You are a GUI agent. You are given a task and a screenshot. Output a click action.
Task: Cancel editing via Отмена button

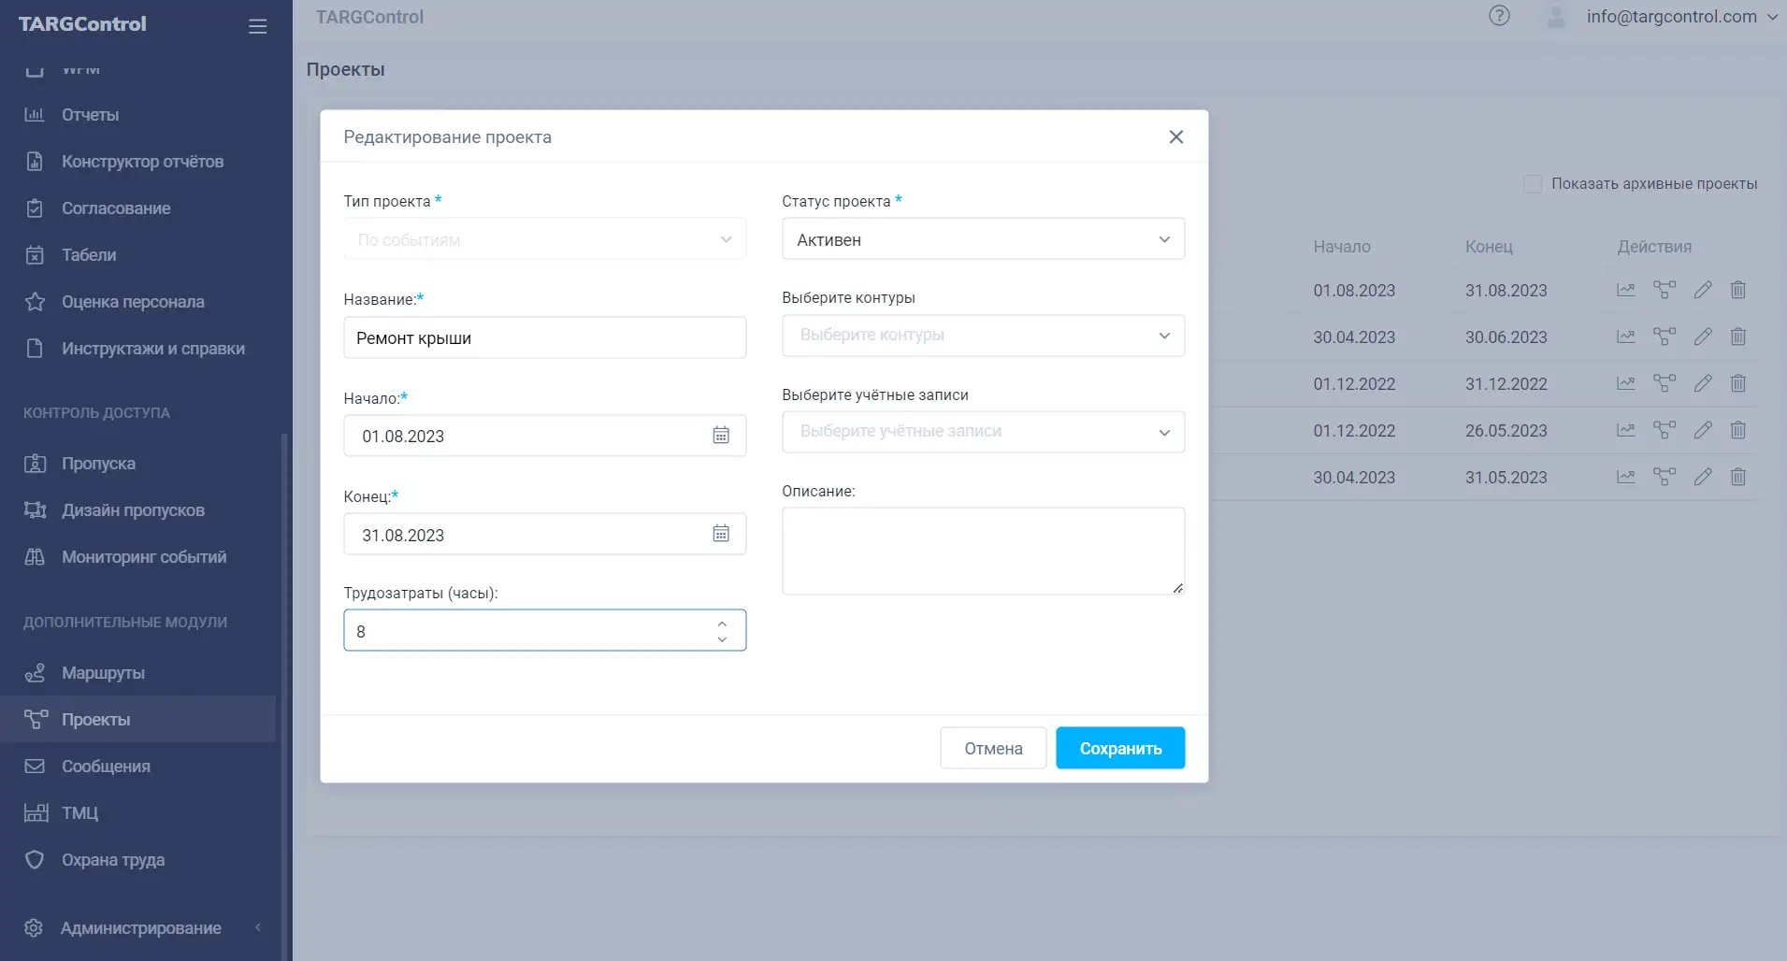992,747
